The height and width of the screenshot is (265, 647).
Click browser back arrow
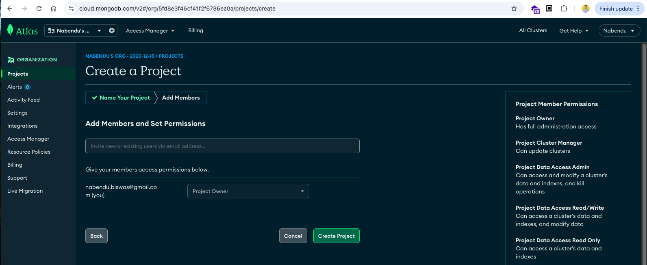tap(10, 9)
